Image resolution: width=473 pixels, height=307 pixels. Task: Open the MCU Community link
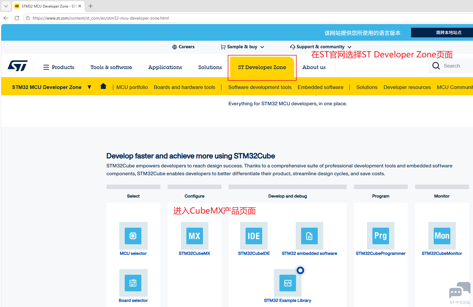[455, 87]
